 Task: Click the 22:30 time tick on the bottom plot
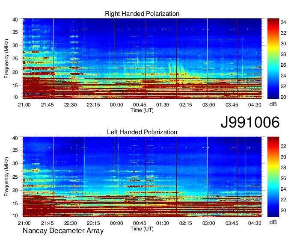pos(70,223)
